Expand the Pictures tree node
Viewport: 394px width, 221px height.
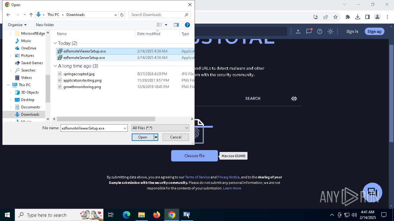click(x=11, y=56)
